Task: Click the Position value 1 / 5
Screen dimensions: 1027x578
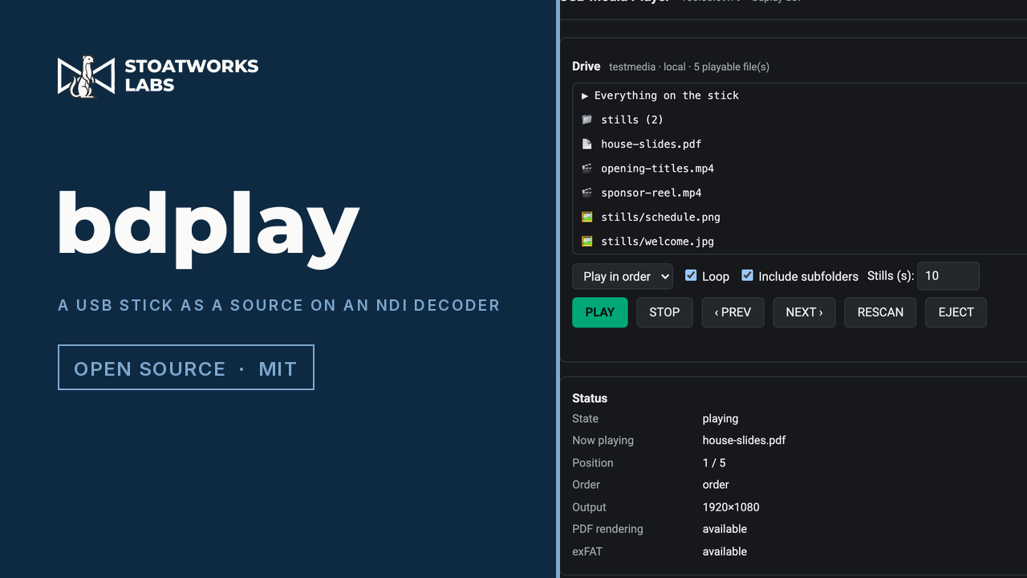Action: [714, 462]
